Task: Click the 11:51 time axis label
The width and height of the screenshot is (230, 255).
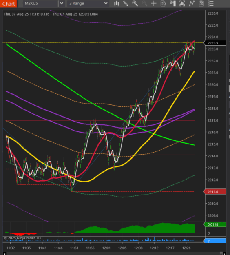Action: tap(74, 248)
